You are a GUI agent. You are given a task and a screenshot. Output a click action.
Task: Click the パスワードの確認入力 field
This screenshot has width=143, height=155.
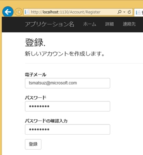67,130
